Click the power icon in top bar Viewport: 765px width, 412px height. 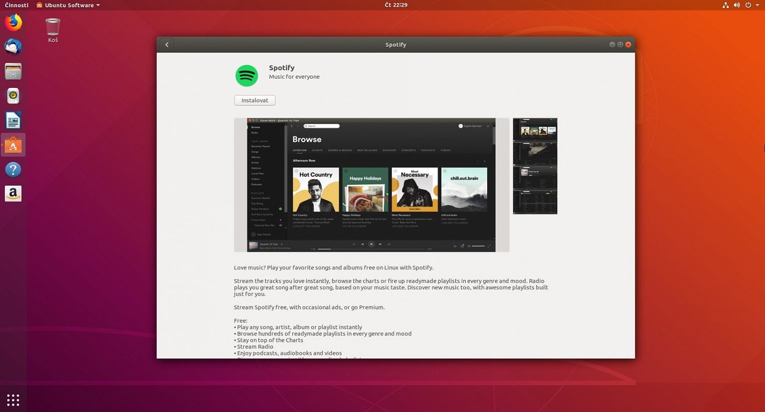coord(748,5)
